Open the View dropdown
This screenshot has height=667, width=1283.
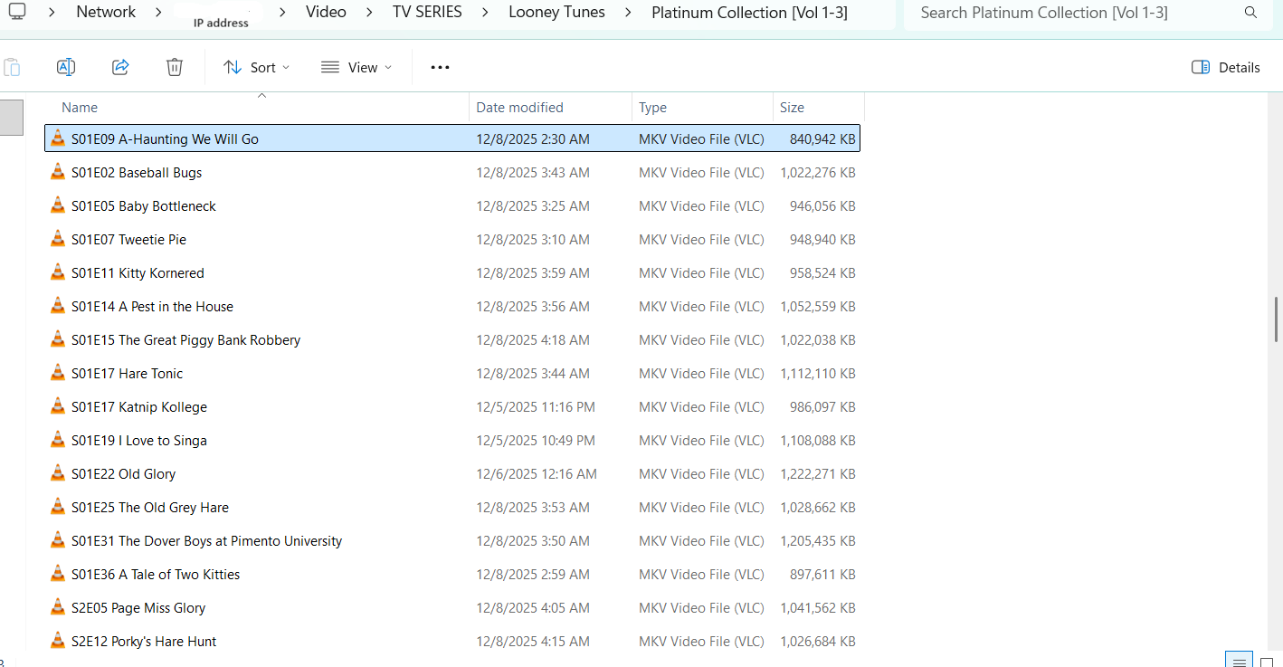[357, 67]
